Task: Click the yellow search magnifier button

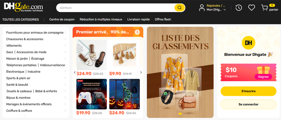Action: (180, 8)
